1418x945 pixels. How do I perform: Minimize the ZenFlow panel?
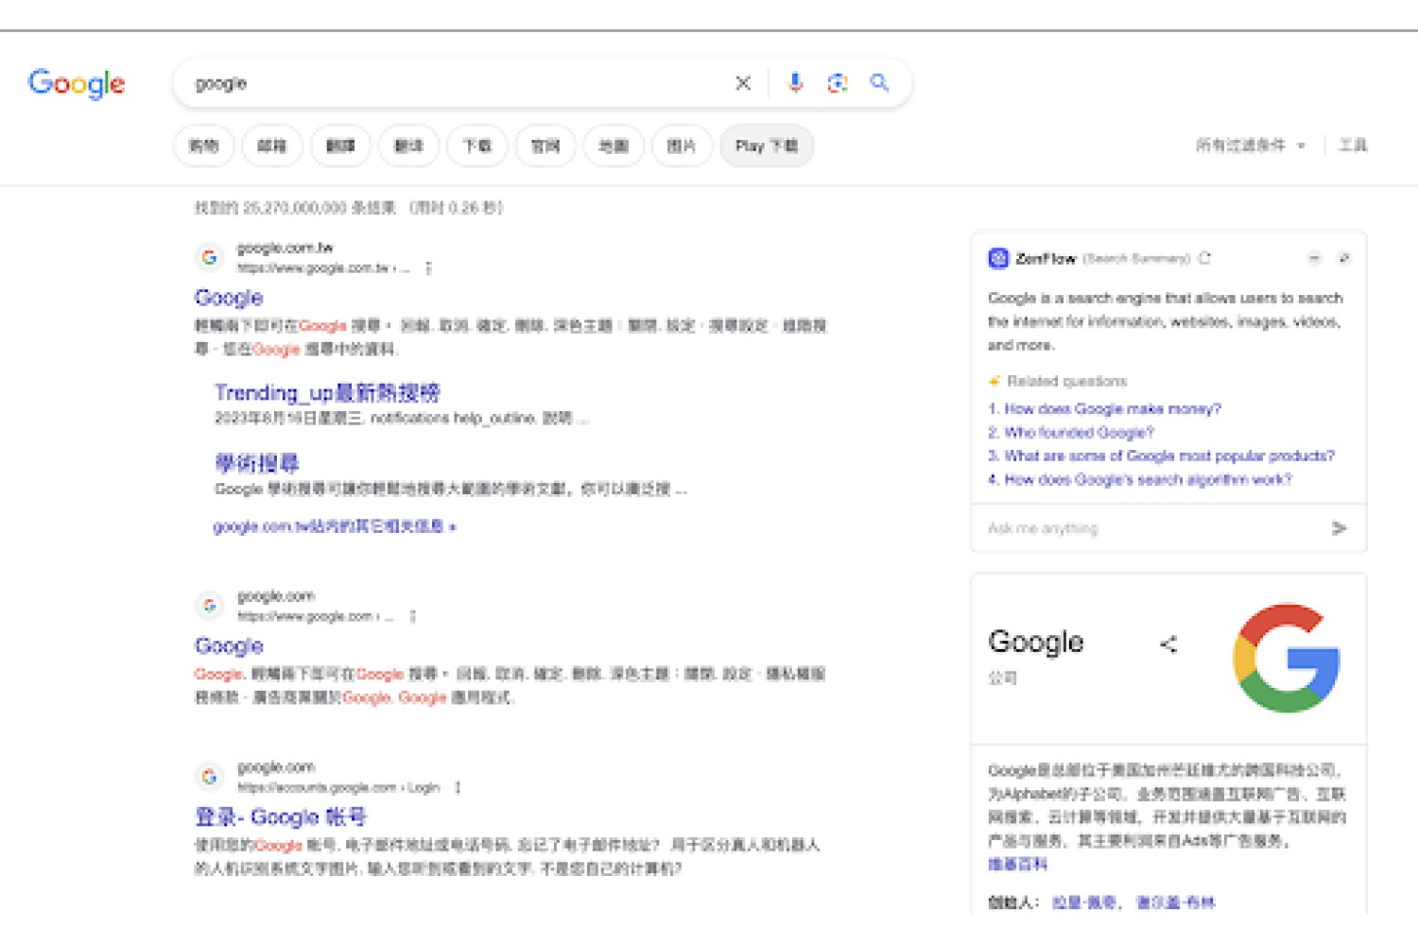[1314, 258]
